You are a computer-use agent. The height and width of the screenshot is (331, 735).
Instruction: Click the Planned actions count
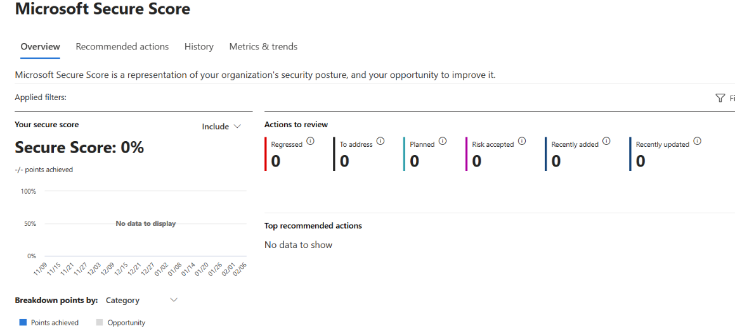coord(414,161)
